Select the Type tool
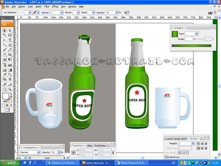Image resolution: width=221 pixels, height=166 pixels. (x=10, y=40)
